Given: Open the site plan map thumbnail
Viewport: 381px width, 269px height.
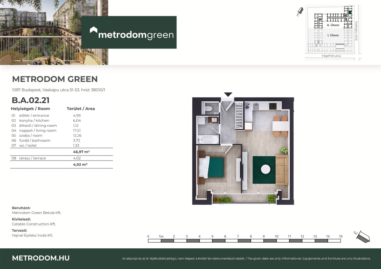Looking at the screenshot, I should [332, 32].
